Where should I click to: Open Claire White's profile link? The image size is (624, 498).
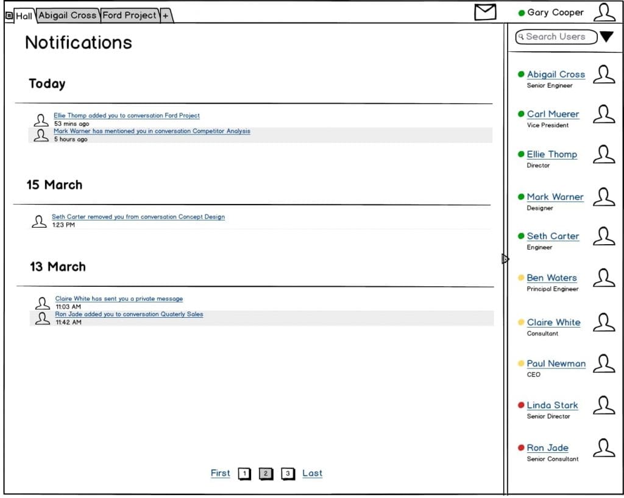(553, 322)
